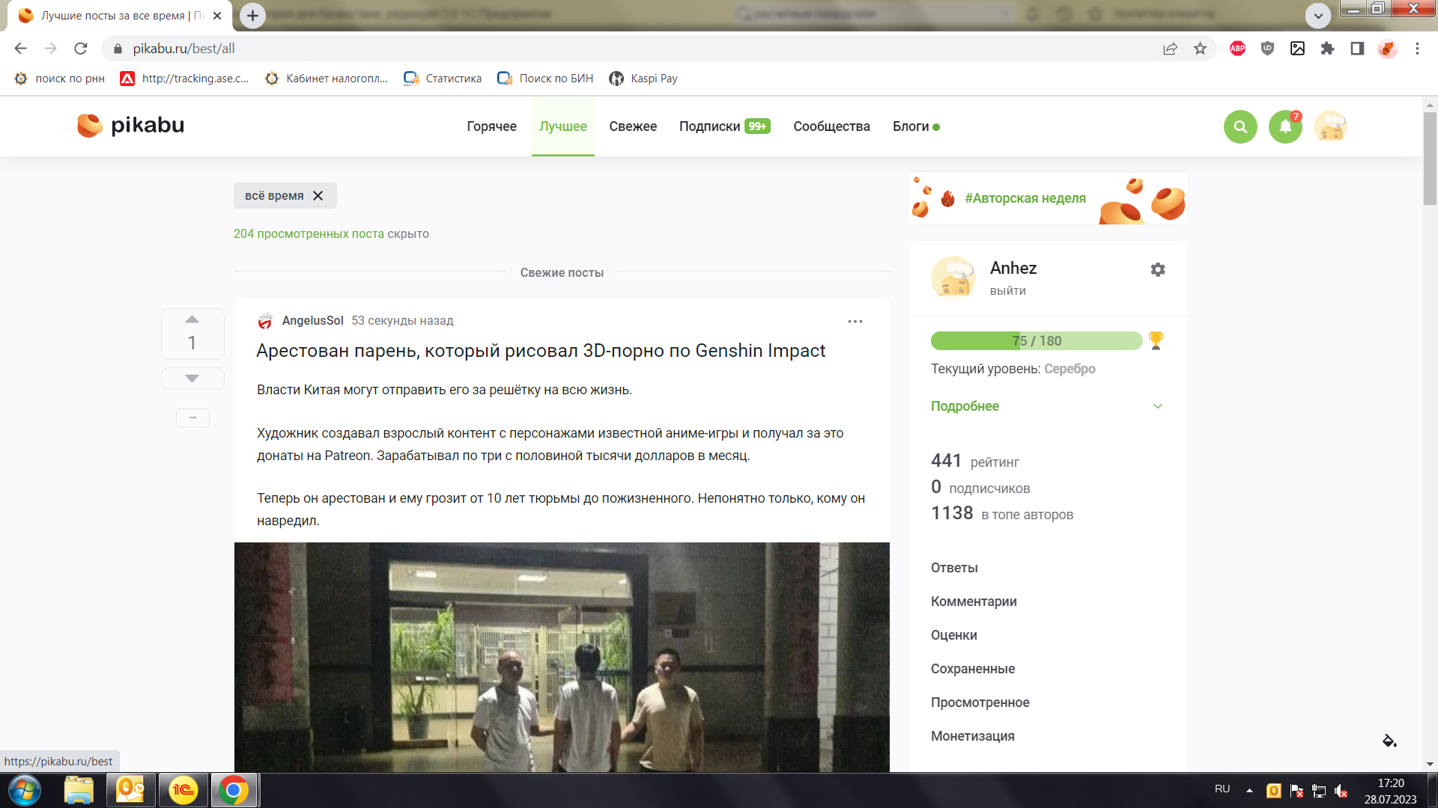
Task: Downvote the Genshin Impact post
Action: 192,379
